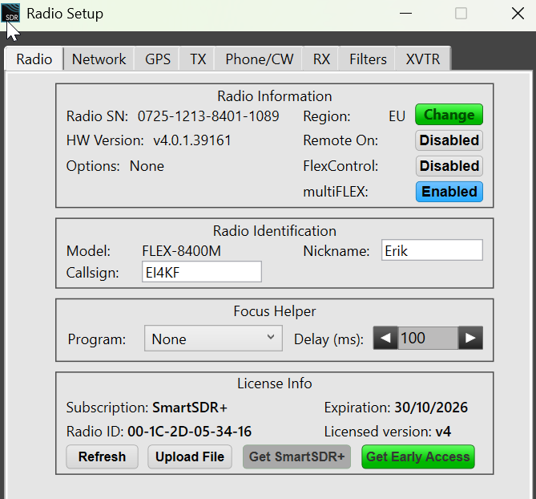The width and height of the screenshot is (536, 499).
Task: Close the Radio Setup window
Action: click(x=518, y=14)
